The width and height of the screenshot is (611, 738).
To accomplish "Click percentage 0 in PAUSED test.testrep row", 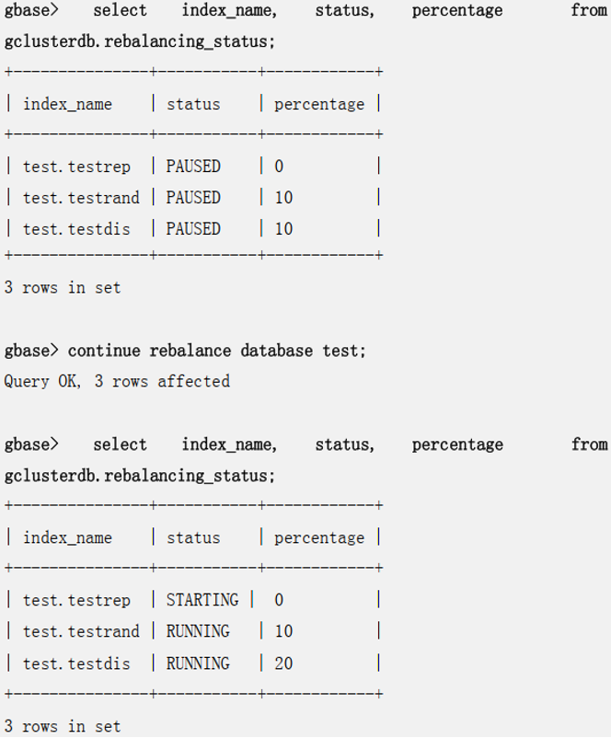I will coord(279,167).
